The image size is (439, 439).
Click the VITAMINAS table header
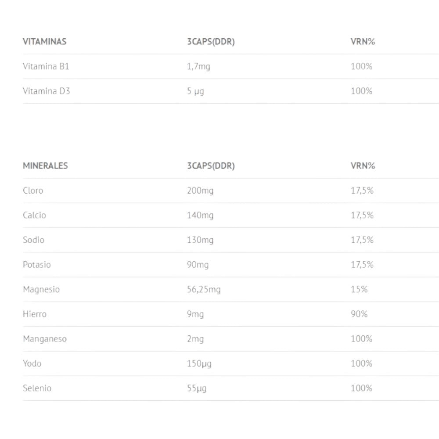click(x=44, y=42)
